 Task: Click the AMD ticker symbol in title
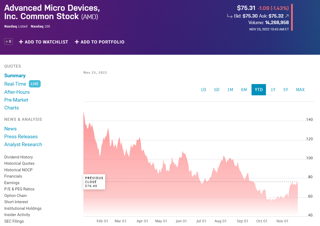click(90, 17)
